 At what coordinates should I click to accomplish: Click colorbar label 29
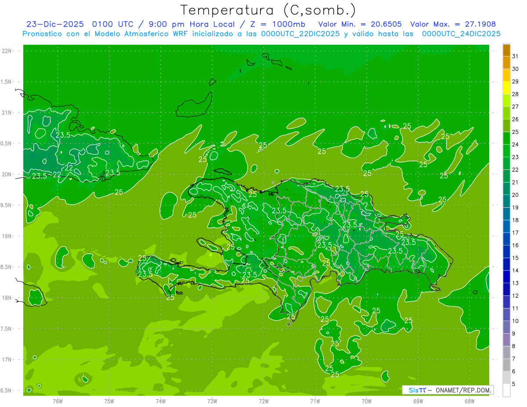(x=515, y=81)
